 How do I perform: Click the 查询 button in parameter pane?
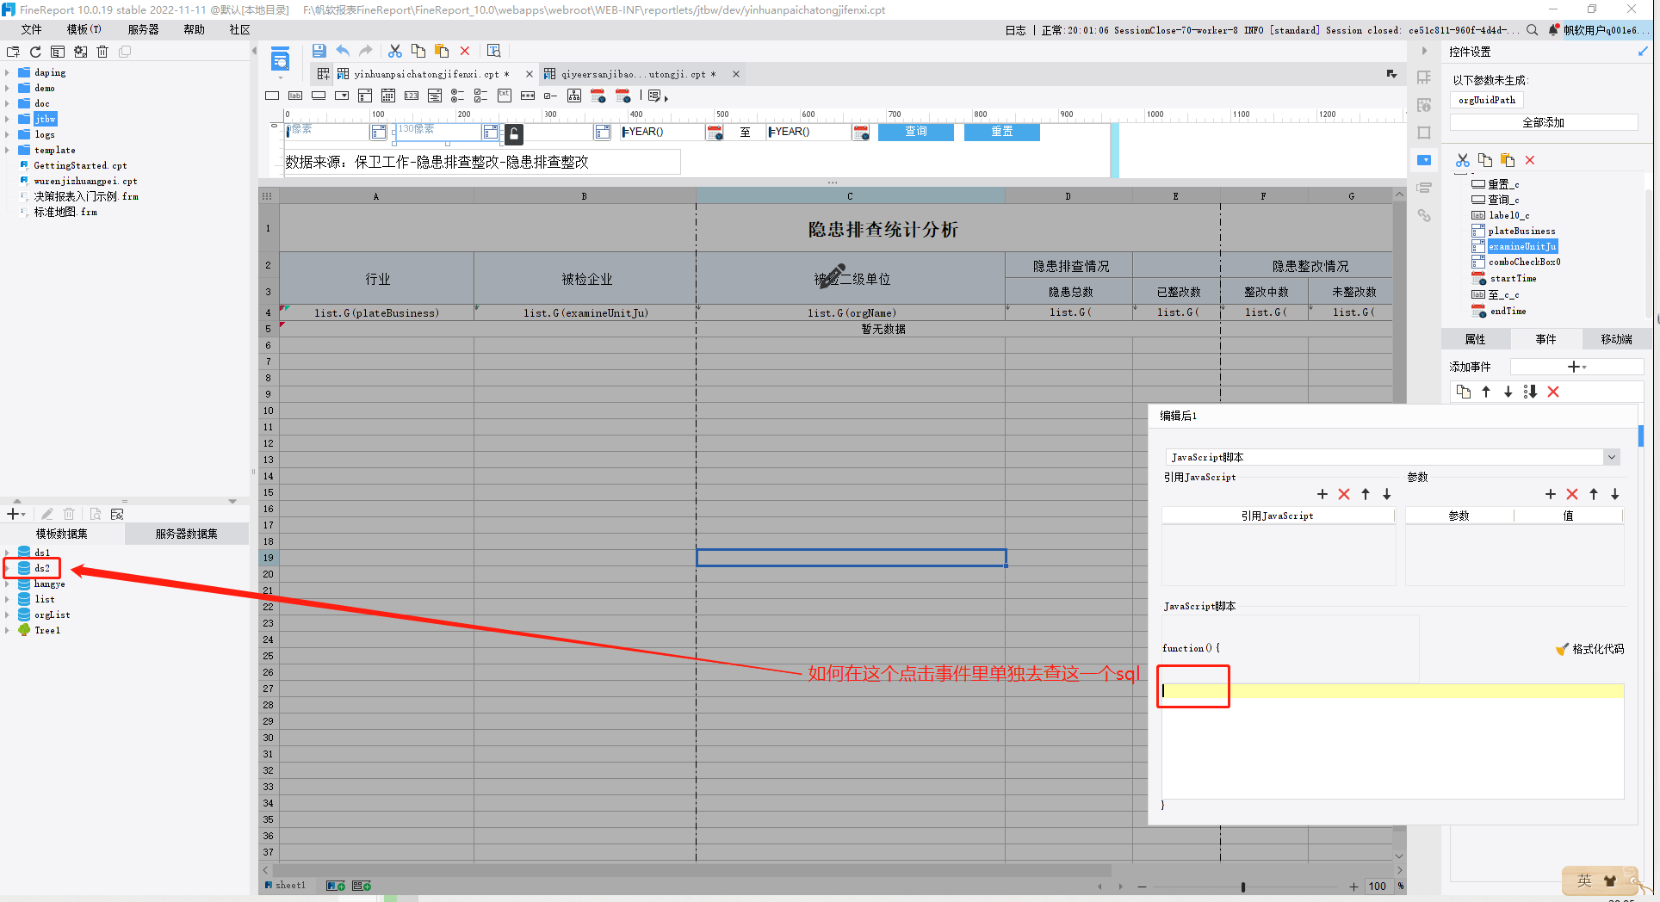pos(916,132)
